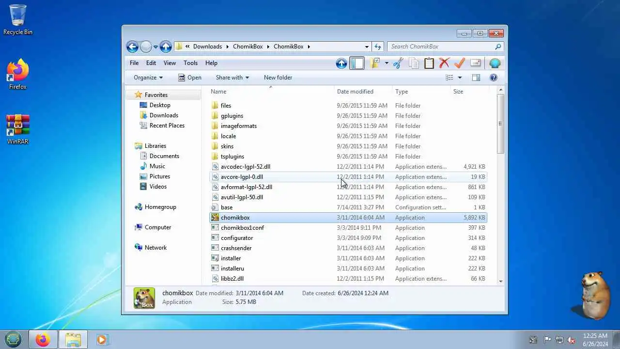Click the Action Center flag tray icon
The width and height of the screenshot is (620, 349).
pos(547,340)
